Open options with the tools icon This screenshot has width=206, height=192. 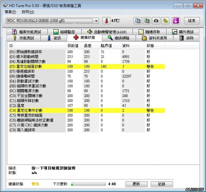[x=165, y=21]
